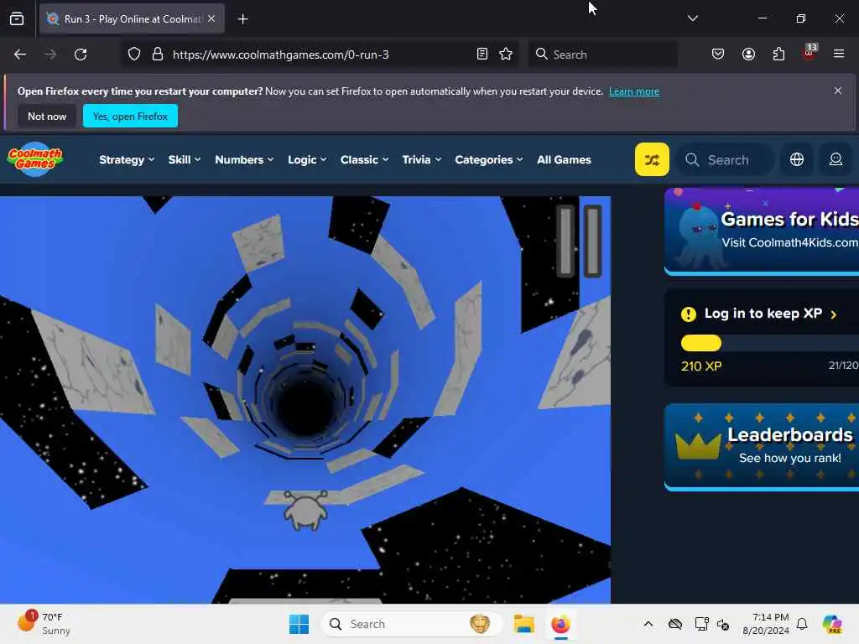Click the alien runner character
Screen dimensions: 859x644
click(305, 511)
